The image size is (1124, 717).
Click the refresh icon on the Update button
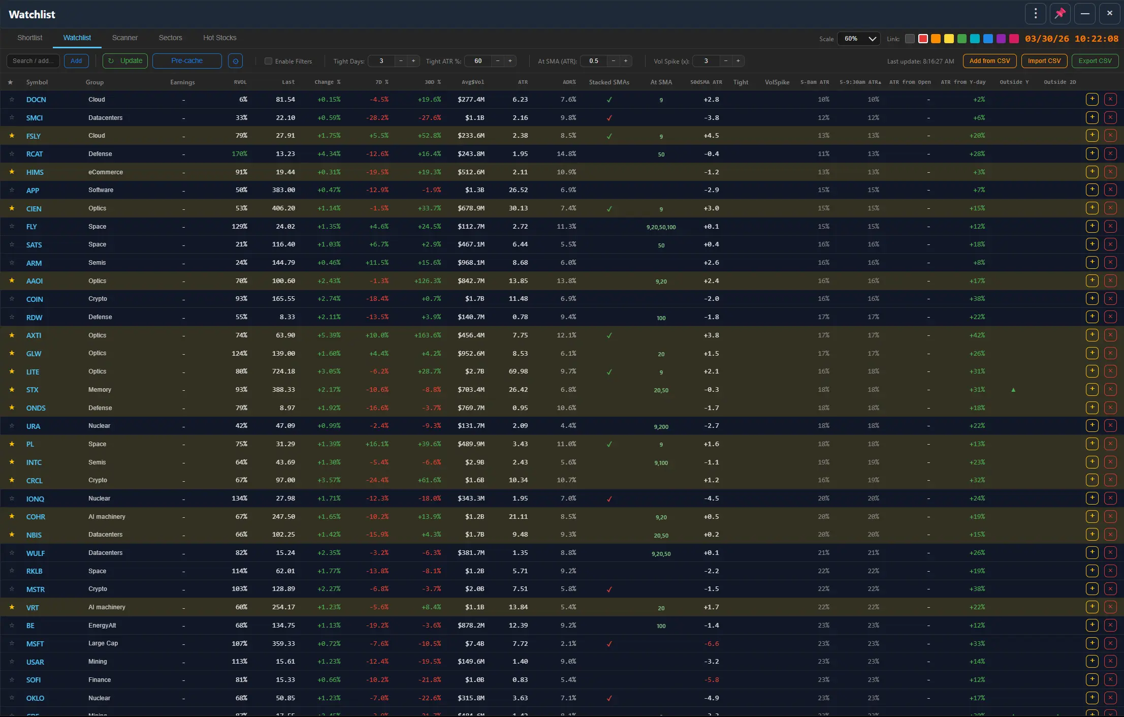pyautogui.click(x=111, y=61)
